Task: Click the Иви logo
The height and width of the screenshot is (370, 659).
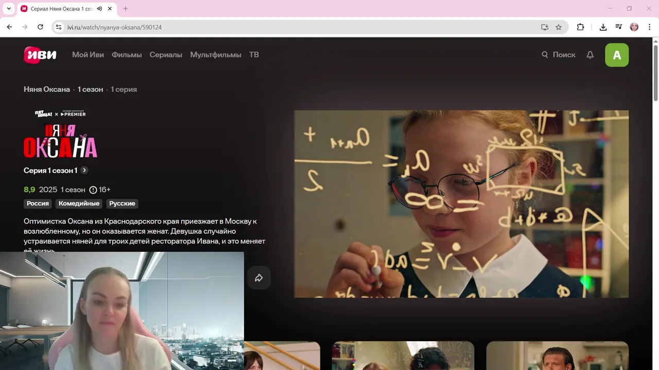Action: [40, 54]
